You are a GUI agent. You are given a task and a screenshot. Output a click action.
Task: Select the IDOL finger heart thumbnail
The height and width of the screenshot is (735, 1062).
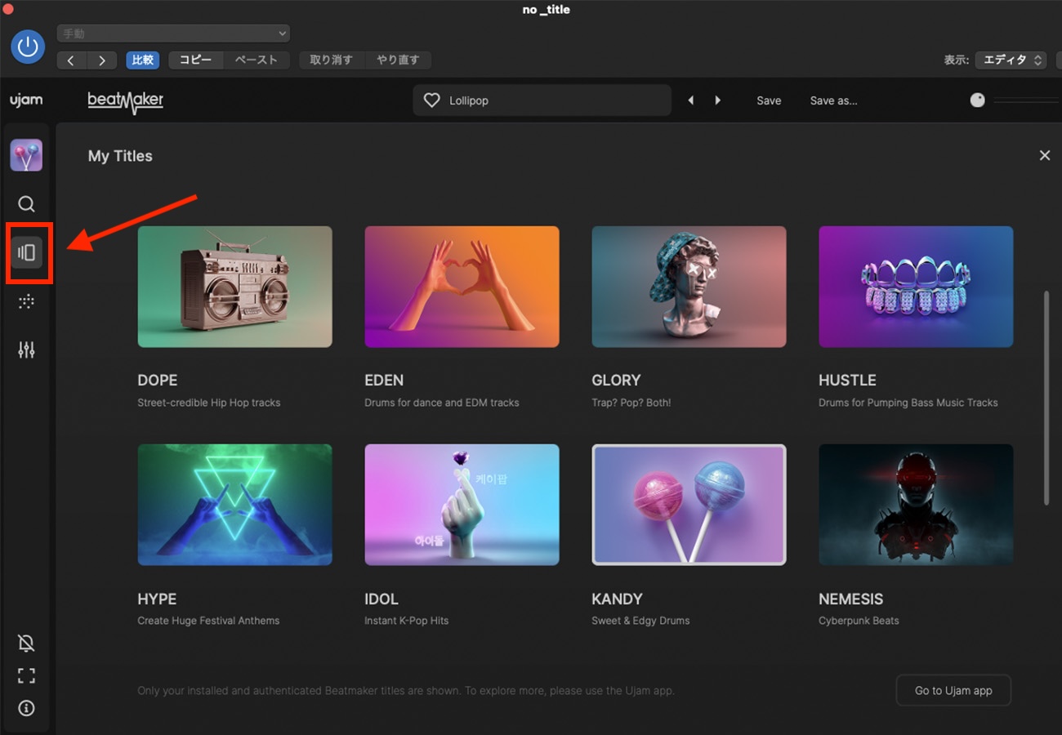coord(462,505)
